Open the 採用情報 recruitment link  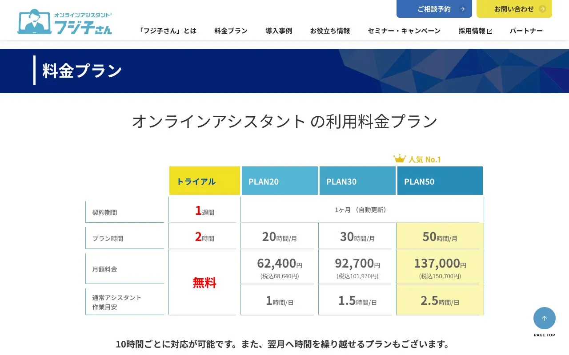click(475, 31)
